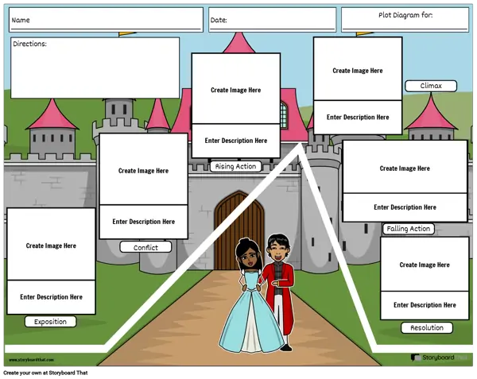
Task: Click the Climax label
Action: pyautogui.click(x=430, y=86)
